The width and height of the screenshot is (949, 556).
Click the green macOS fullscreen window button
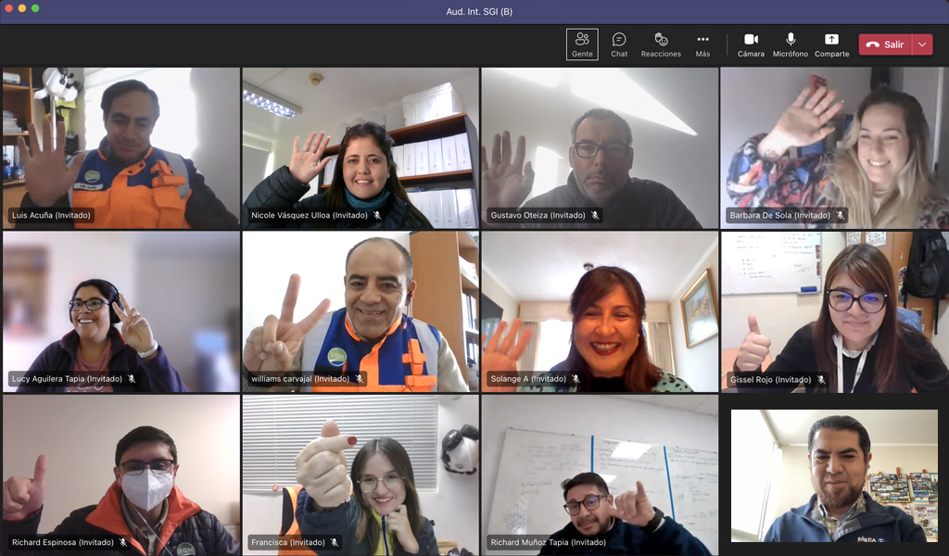click(35, 8)
